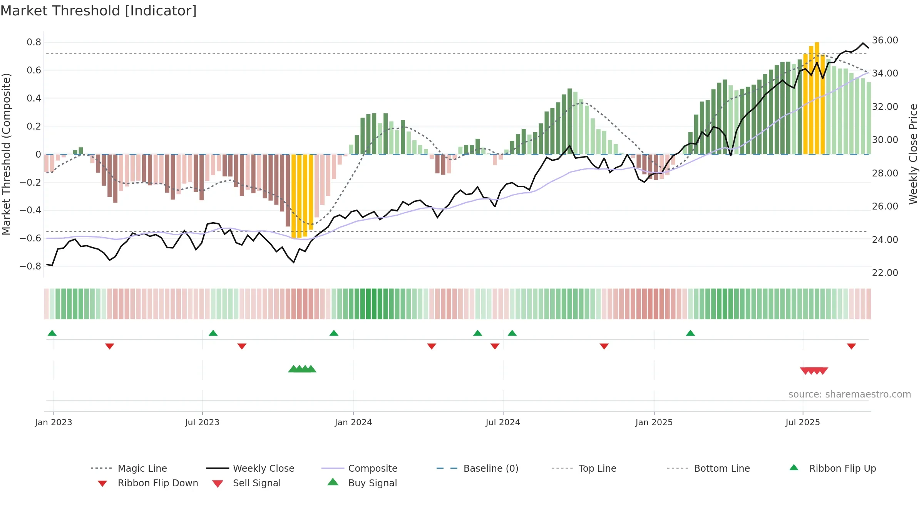The image size is (924, 519).
Task: Click the Weekly Close Price axis title
Action: pyautogui.click(x=913, y=154)
